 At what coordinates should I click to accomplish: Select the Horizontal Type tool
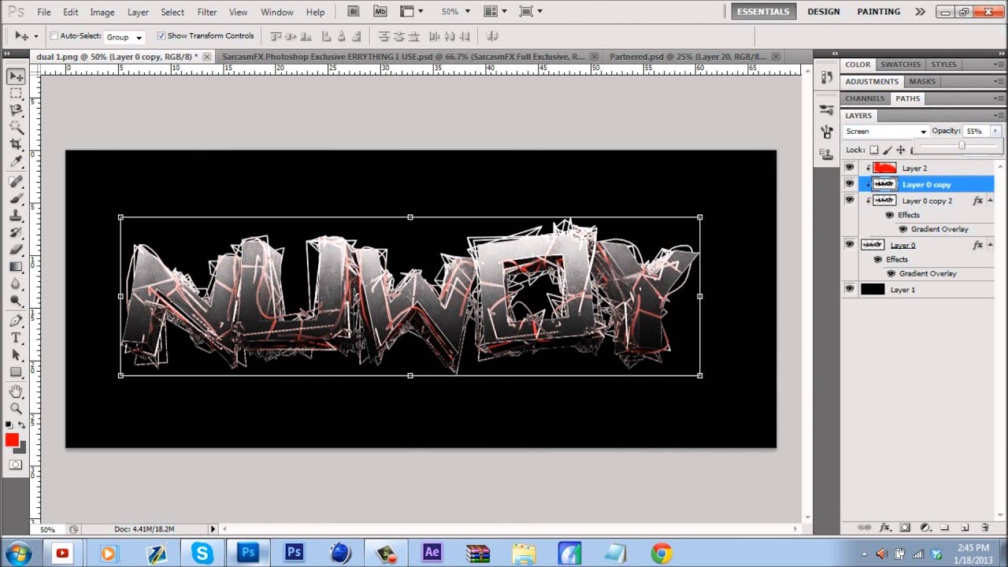[16, 338]
